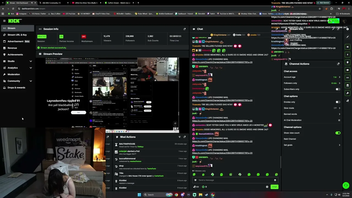The width and height of the screenshot is (352, 198).
Task: Open the chat bubble icon in right toolbar
Action: coord(348,70)
